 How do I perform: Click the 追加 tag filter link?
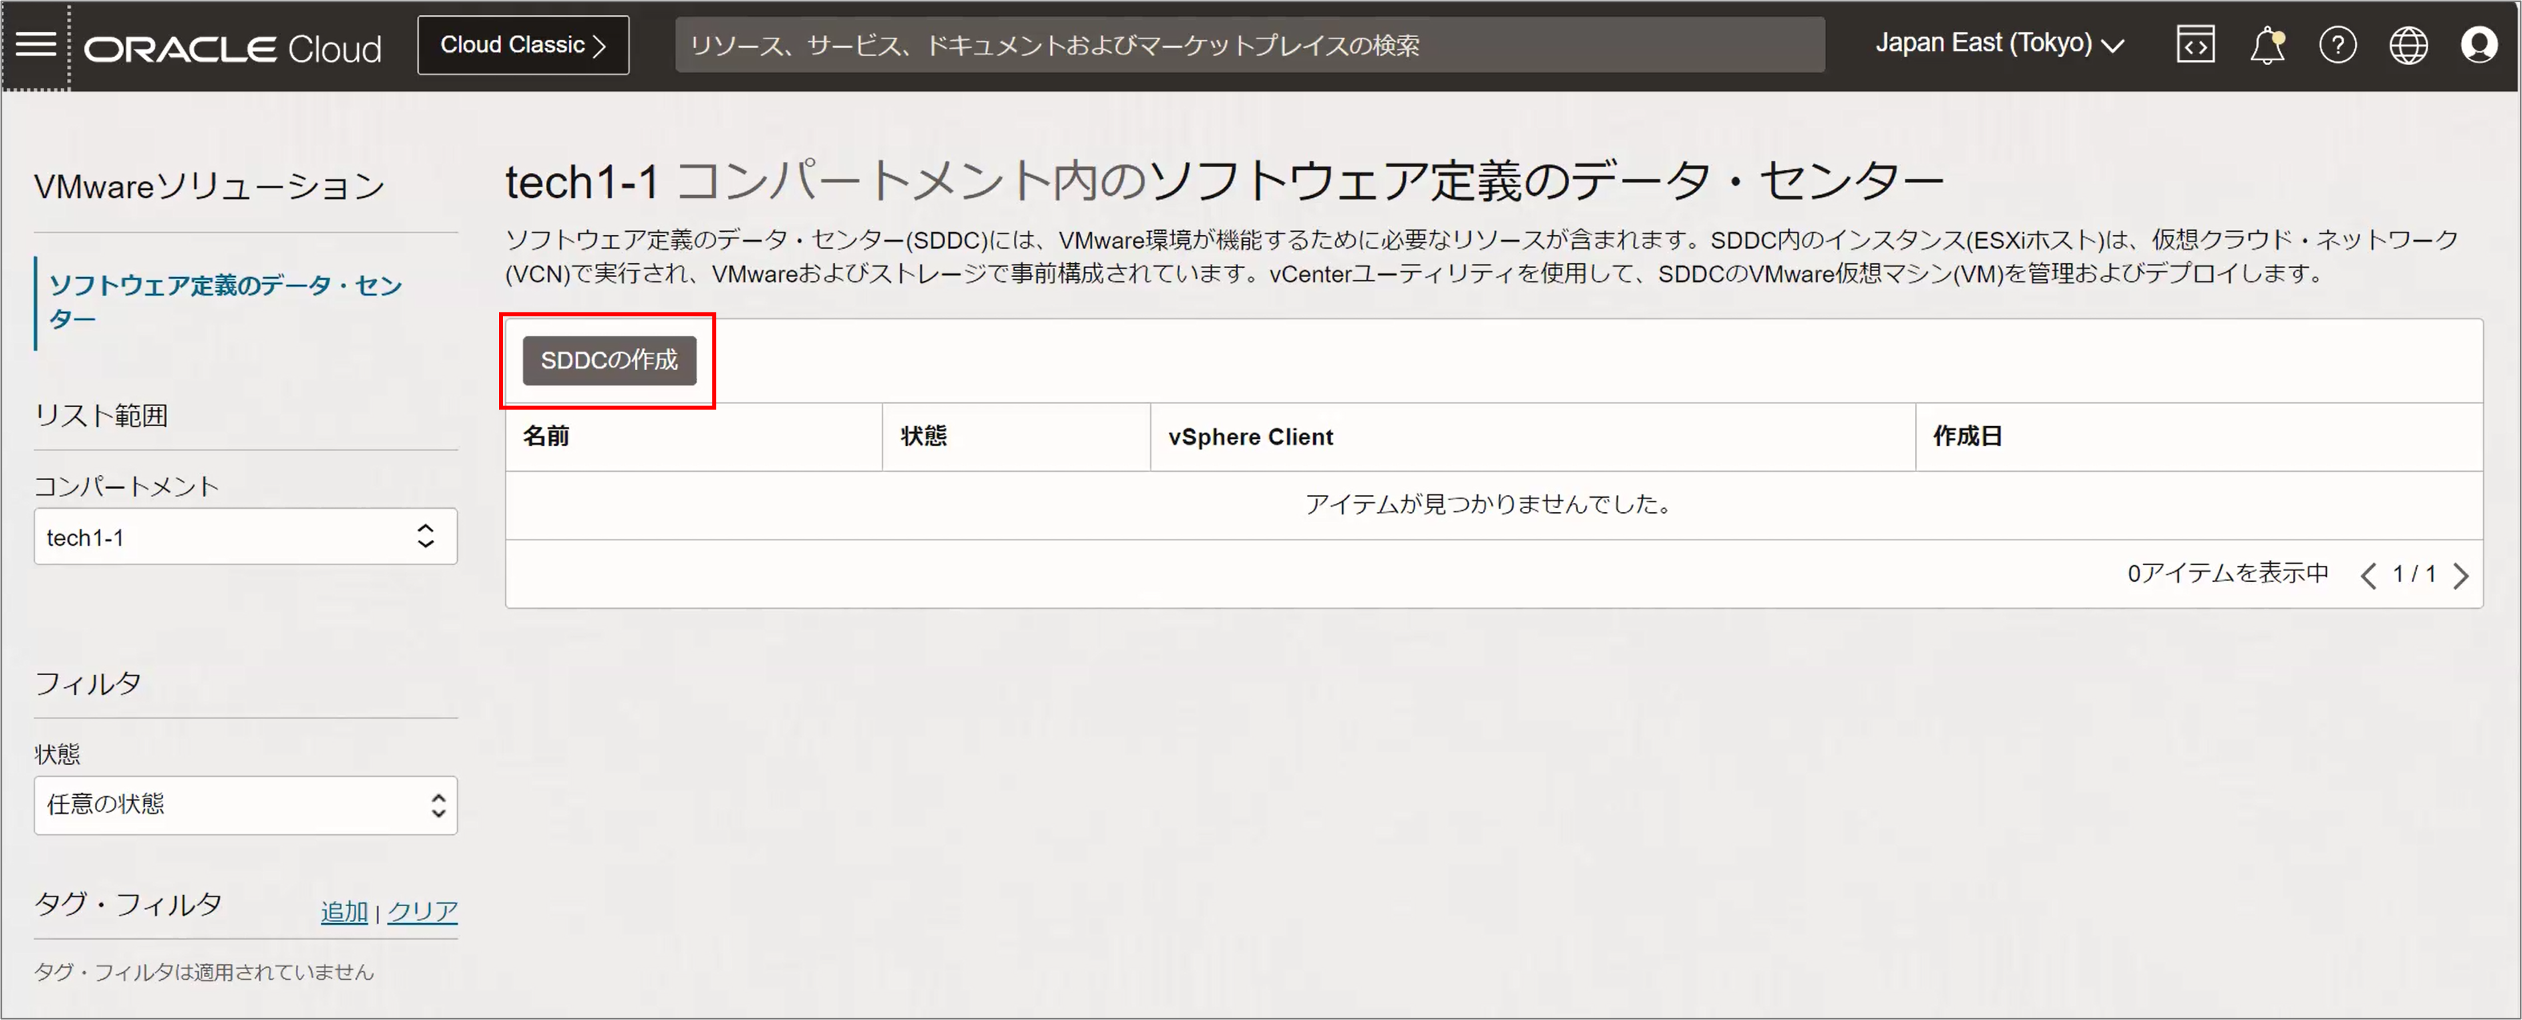(x=344, y=911)
